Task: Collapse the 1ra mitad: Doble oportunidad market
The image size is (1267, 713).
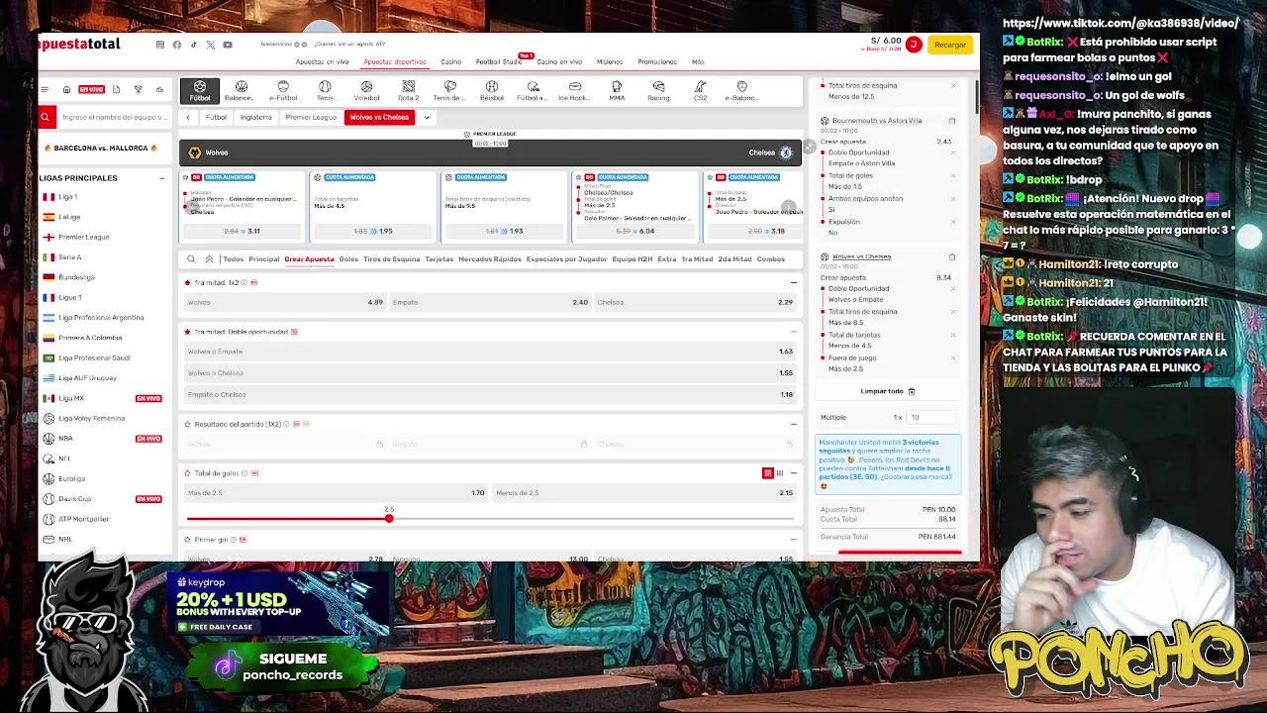Action: 793,332
